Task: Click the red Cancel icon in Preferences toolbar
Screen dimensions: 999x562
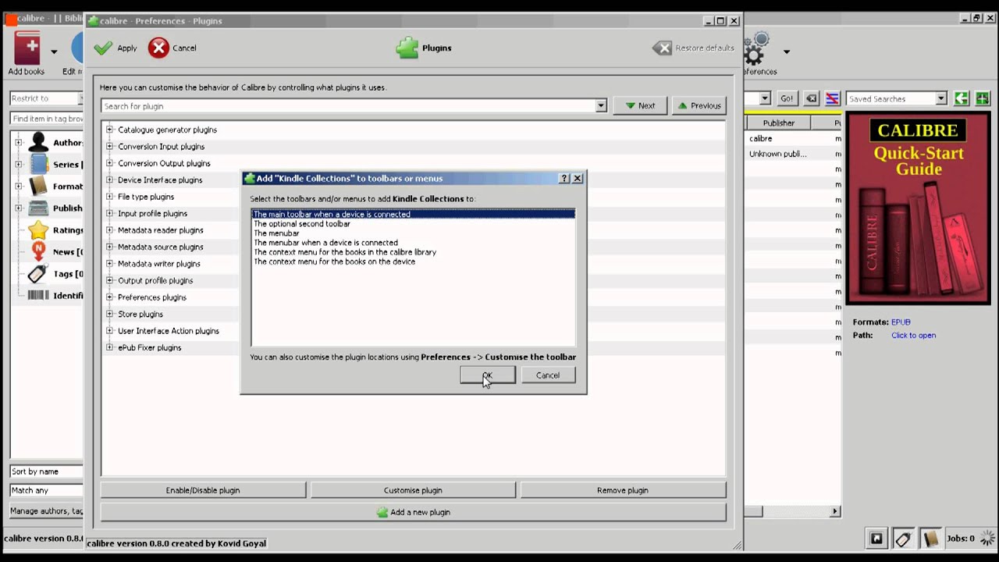Action: [x=158, y=48]
